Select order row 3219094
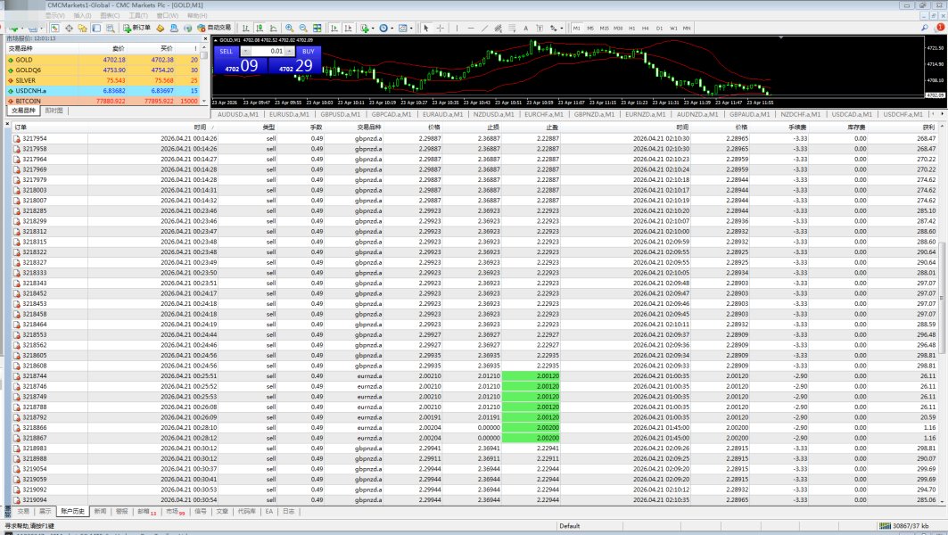This screenshot has width=948, height=535. (474, 500)
